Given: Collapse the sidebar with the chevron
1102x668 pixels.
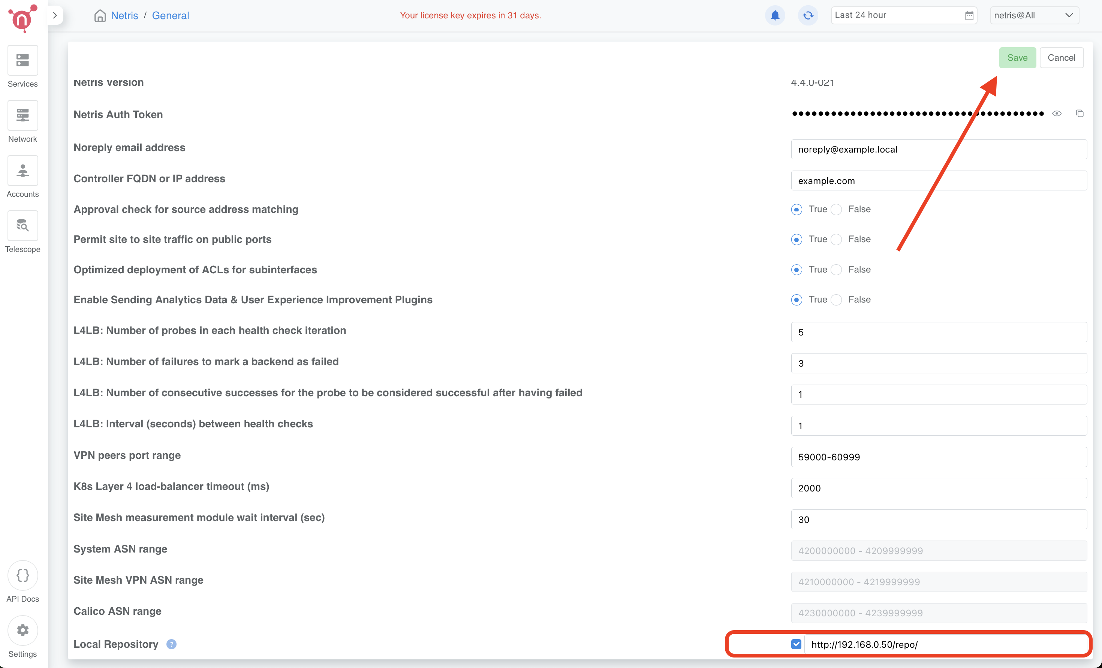Looking at the screenshot, I should click(55, 15).
